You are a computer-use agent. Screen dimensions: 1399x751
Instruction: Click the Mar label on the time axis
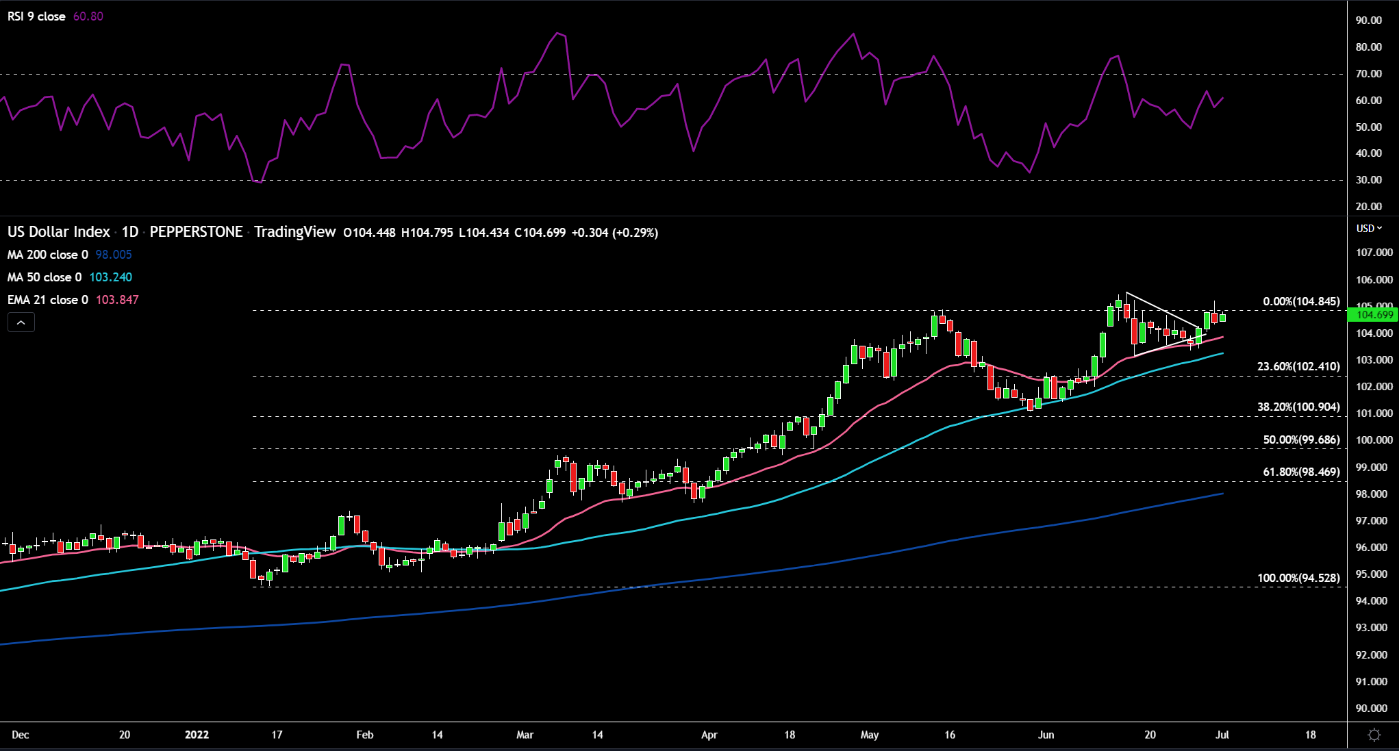point(525,735)
